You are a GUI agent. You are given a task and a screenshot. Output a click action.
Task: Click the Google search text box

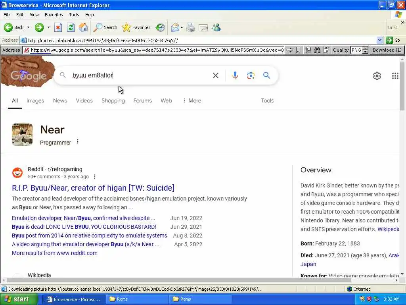point(140,75)
